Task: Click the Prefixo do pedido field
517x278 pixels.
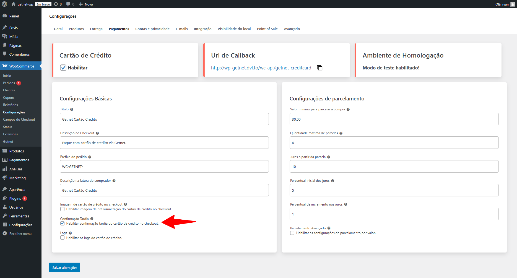Action: [164, 167]
